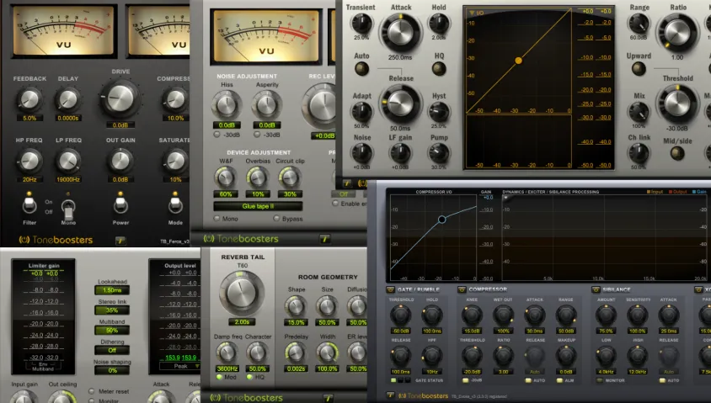Toggle the Auto button beside the Attack knob

click(x=362, y=68)
